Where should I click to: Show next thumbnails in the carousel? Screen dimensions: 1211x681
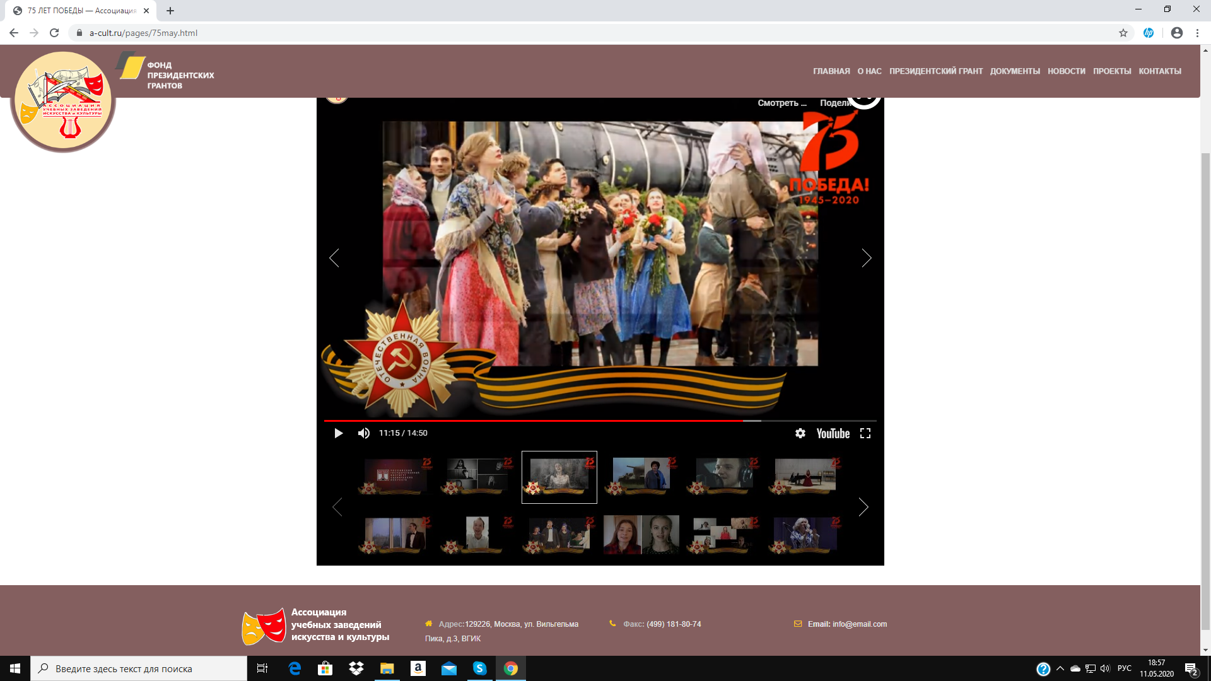point(863,507)
